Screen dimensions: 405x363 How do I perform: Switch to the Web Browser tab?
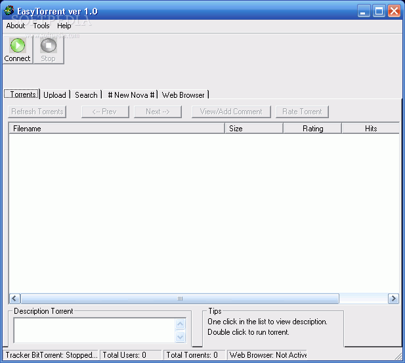click(x=183, y=95)
